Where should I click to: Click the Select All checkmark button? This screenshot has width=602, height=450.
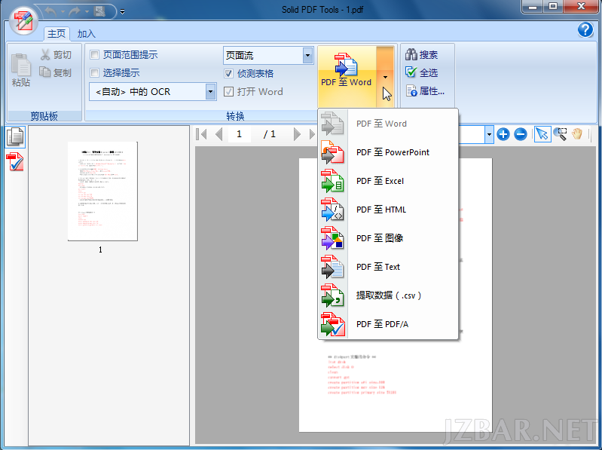pos(422,72)
